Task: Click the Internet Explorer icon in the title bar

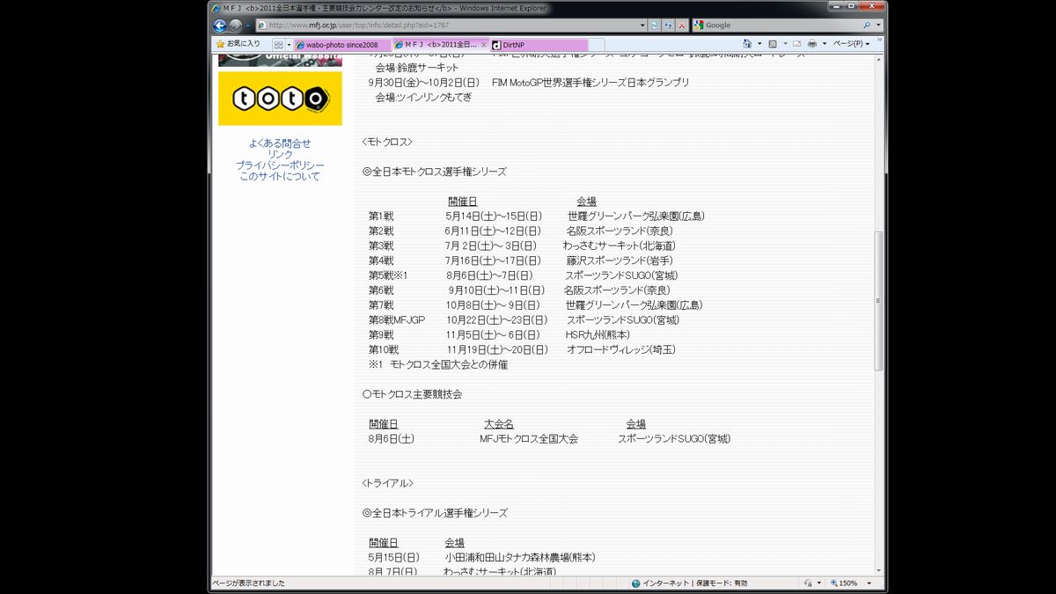Action: click(x=216, y=8)
